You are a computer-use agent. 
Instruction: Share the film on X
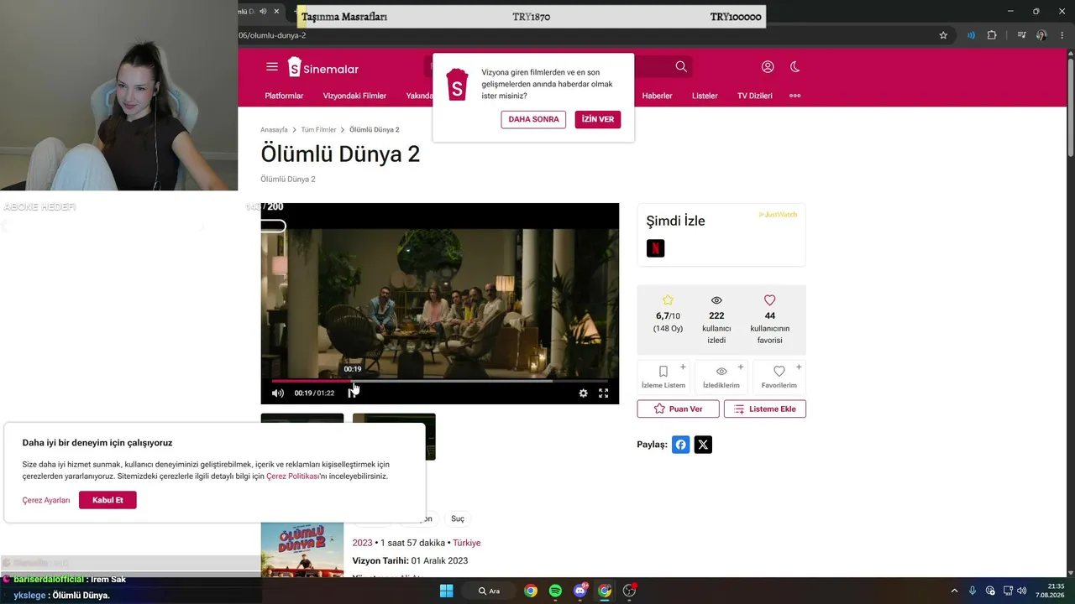(704, 445)
